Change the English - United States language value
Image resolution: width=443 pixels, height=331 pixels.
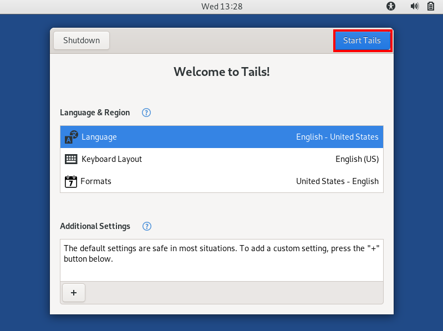pos(337,137)
